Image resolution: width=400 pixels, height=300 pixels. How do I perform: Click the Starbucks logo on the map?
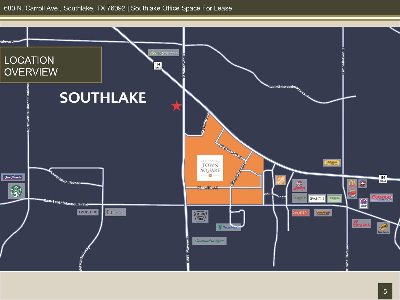click(x=17, y=192)
